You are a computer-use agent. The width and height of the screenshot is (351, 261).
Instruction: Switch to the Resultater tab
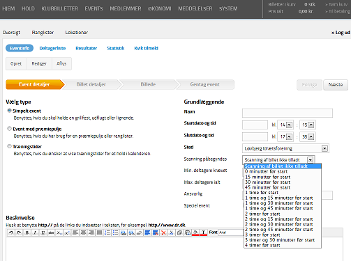point(87,48)
